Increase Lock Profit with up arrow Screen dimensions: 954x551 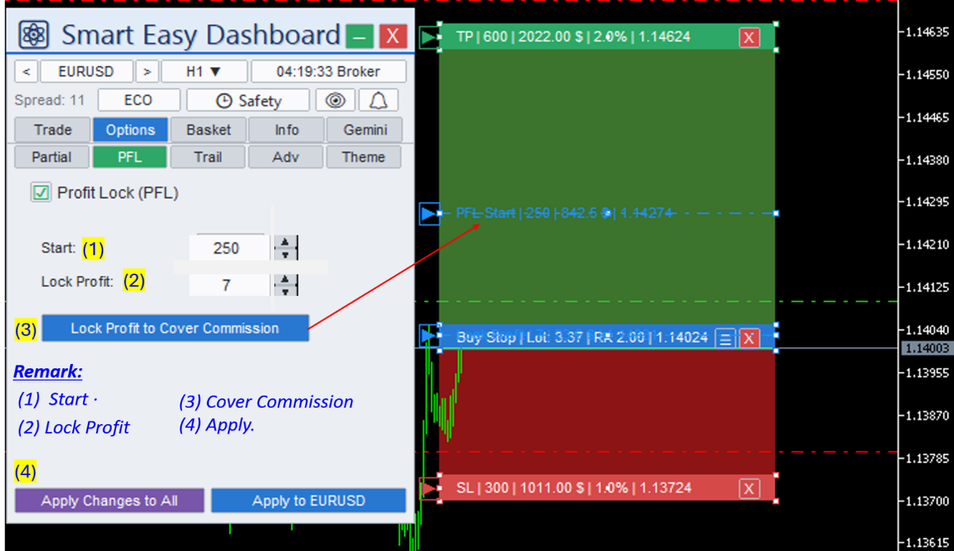[x=286, y=279]
